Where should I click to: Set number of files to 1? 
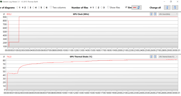[x=91, y=7]
